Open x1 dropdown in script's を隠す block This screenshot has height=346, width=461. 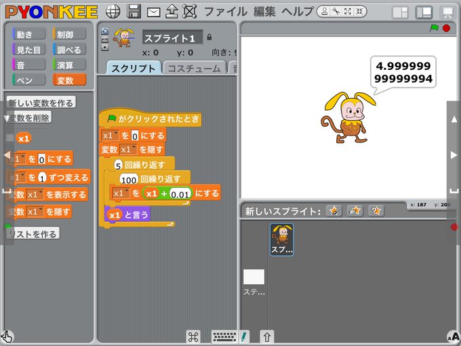pyautogui.click(x=128, y=149)
